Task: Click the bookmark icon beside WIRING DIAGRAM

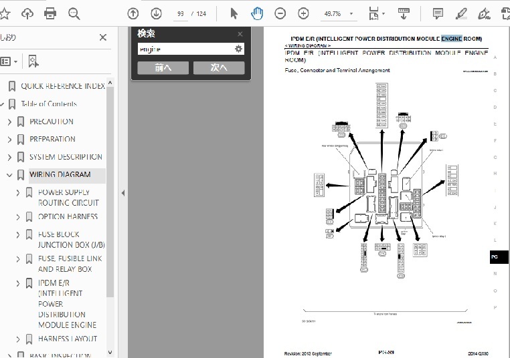Action: [21, 175]
